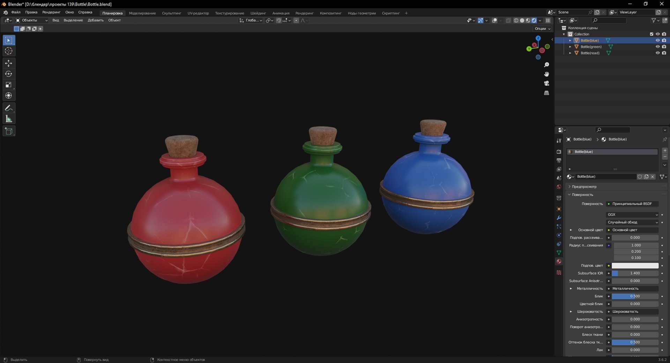Click the zoom view magnifier icon
670x363 pixels.
546,65
